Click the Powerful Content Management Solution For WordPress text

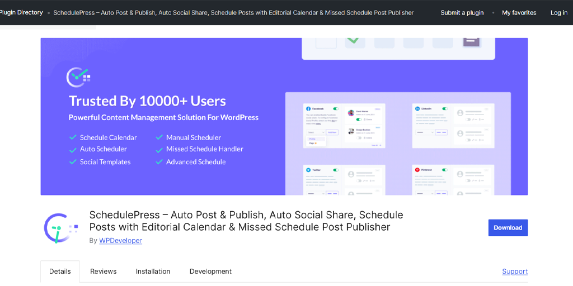163,118
